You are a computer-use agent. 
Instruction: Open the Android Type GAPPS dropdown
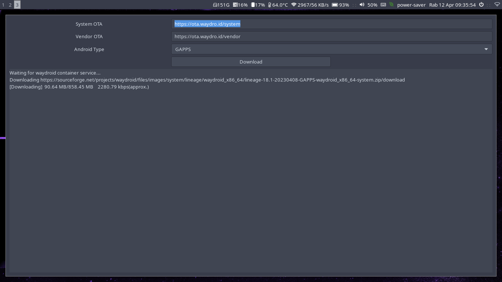tap(331, 49)
